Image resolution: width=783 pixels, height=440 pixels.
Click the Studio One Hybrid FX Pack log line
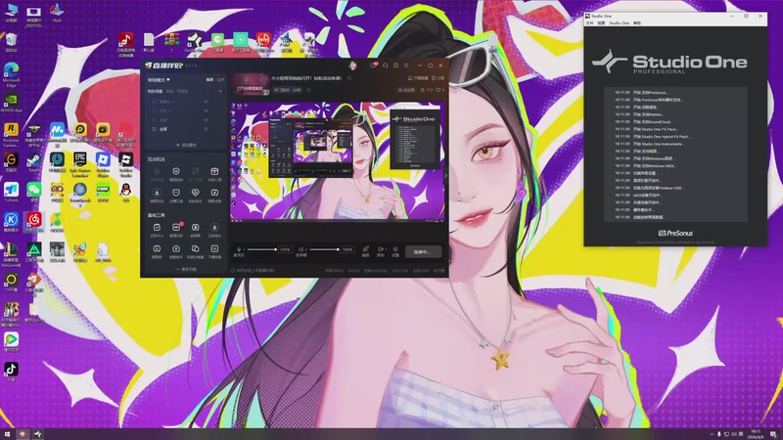[x=652, y=136]
